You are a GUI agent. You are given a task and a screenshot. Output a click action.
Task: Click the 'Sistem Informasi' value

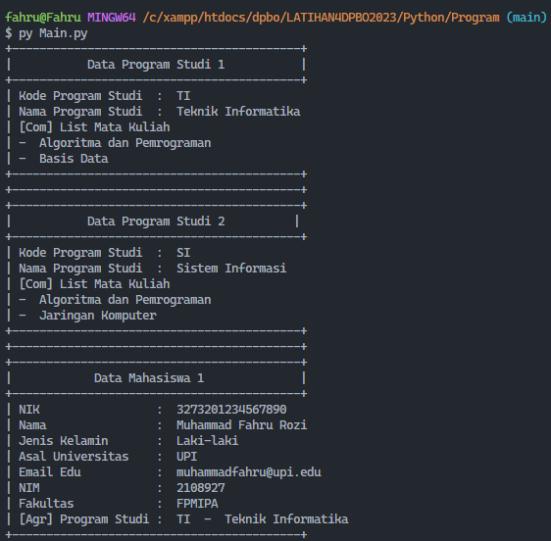pyautogui.click(x=231, y=269)
